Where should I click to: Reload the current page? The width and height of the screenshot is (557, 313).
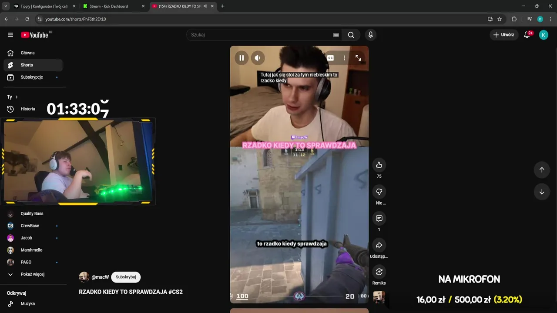[27, 19]
